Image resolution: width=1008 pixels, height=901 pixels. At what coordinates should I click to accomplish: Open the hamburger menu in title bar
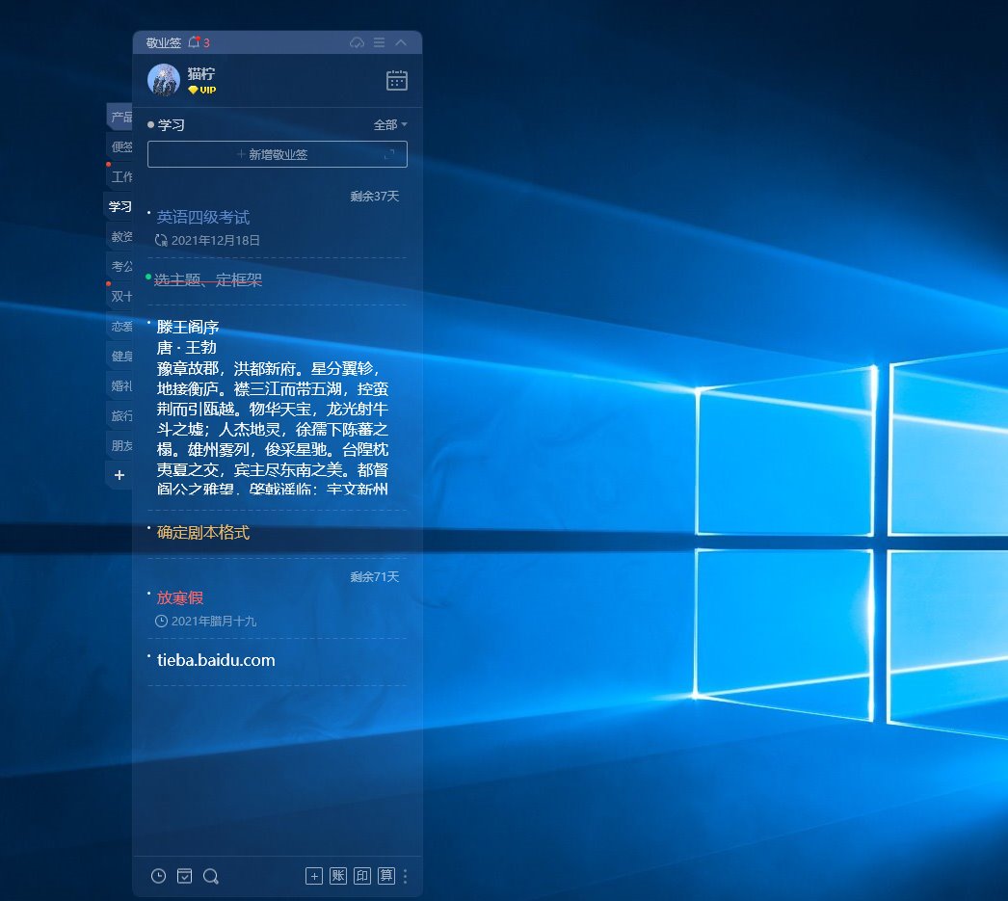380,42
